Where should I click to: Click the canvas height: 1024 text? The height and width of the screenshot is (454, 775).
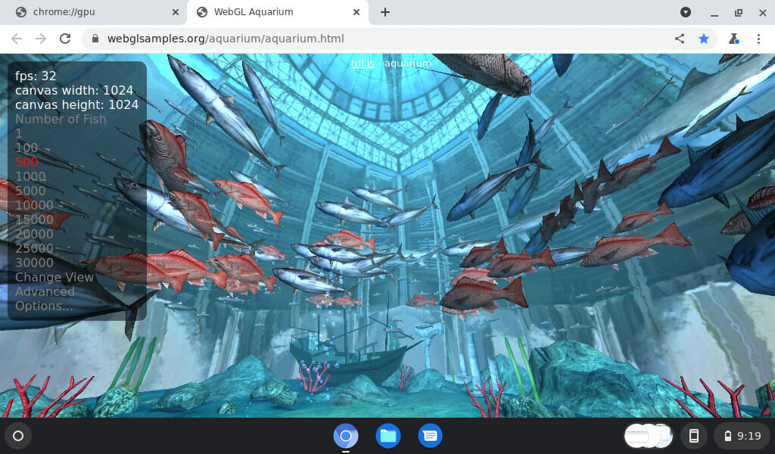click(x=76, y=104)
